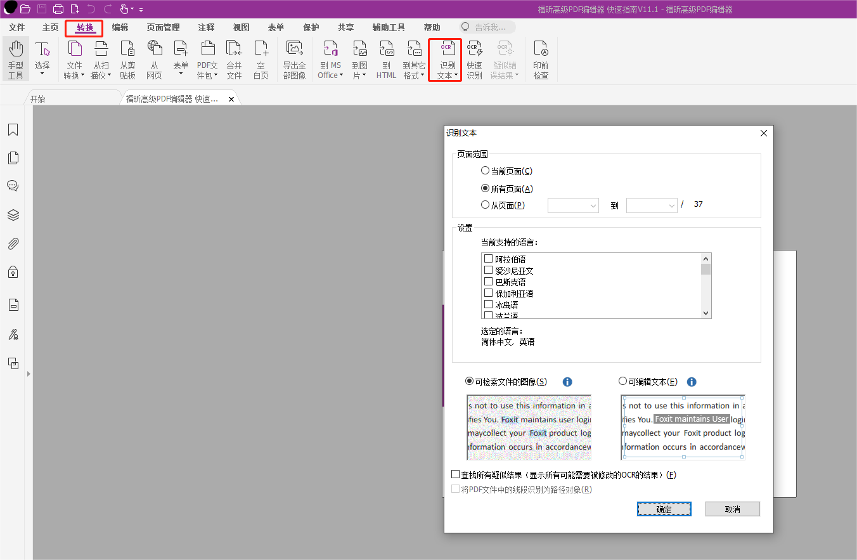The width and height of the screenshot is (857, 560).
Task: Check the Bulgarian (保加利亚语) language box
Action: 488,293
